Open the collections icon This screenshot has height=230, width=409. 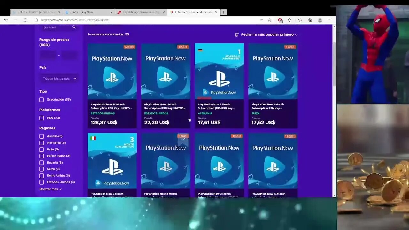pos(310,20)
